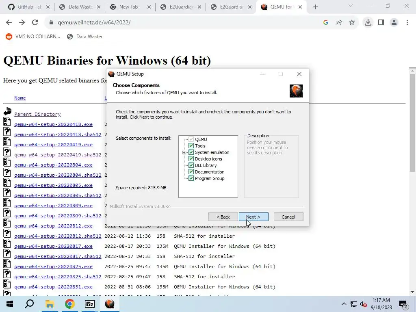Click QEMU setup icon in taskbar
416x312 pixels.
110,304
